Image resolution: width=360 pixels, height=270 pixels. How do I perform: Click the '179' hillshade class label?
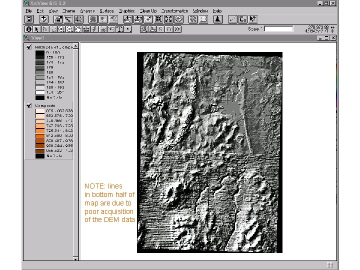tap(50, 67)
